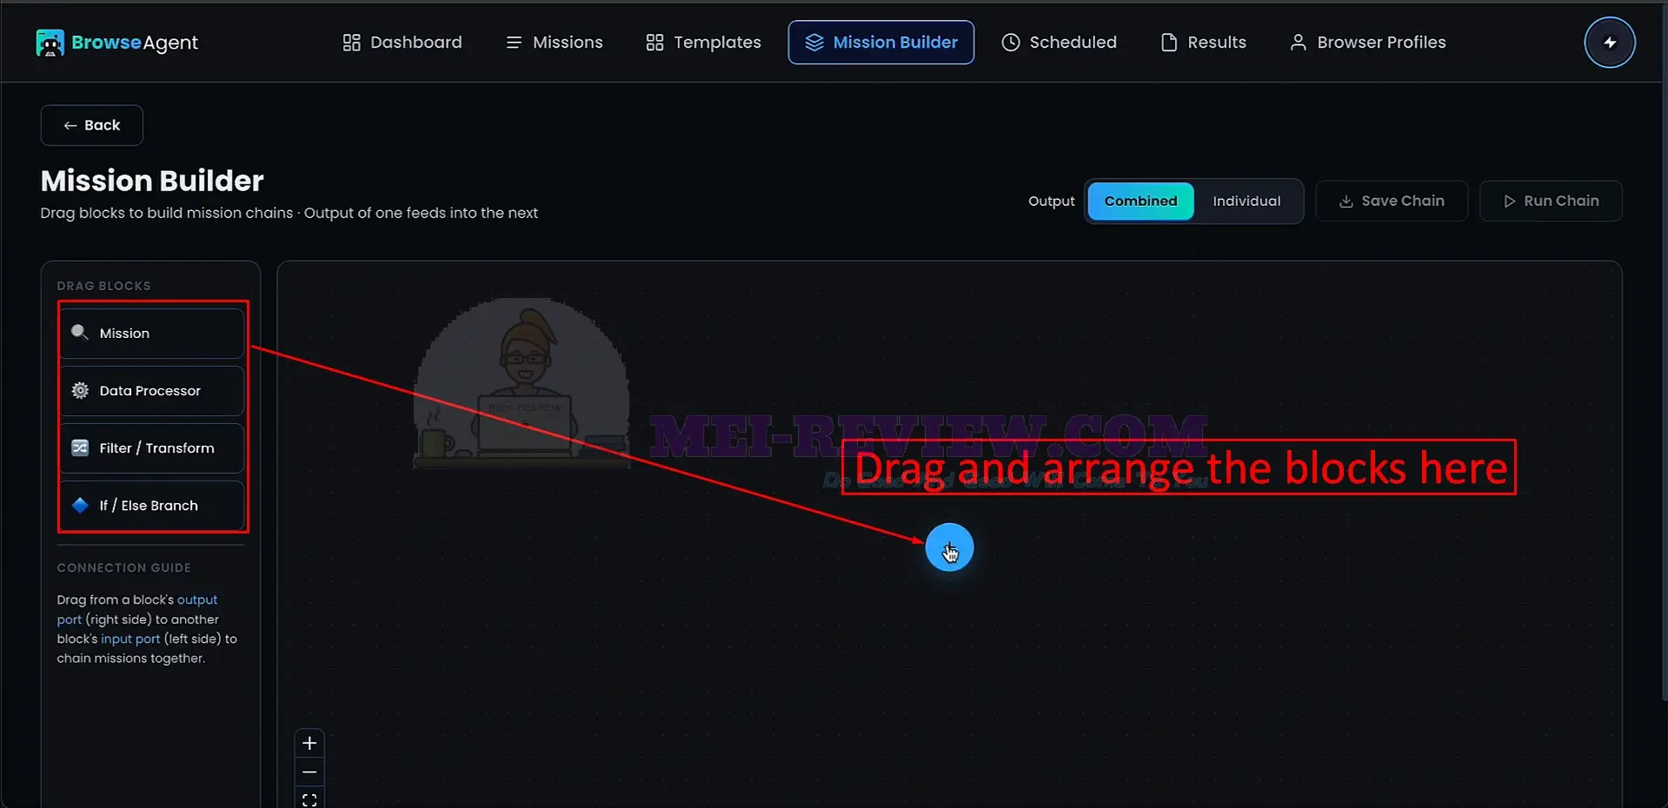This screenshot has width=1668, height=808.
Task: View the Results page
Action: [x=1204, y=43]
